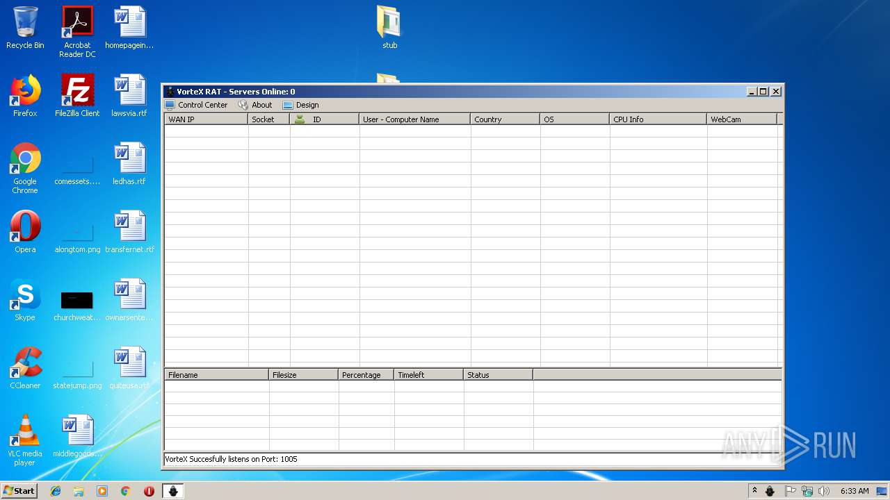Click the Control Center monitor icon
This screenshot has height=500, width=890.
tap(170, 105)
